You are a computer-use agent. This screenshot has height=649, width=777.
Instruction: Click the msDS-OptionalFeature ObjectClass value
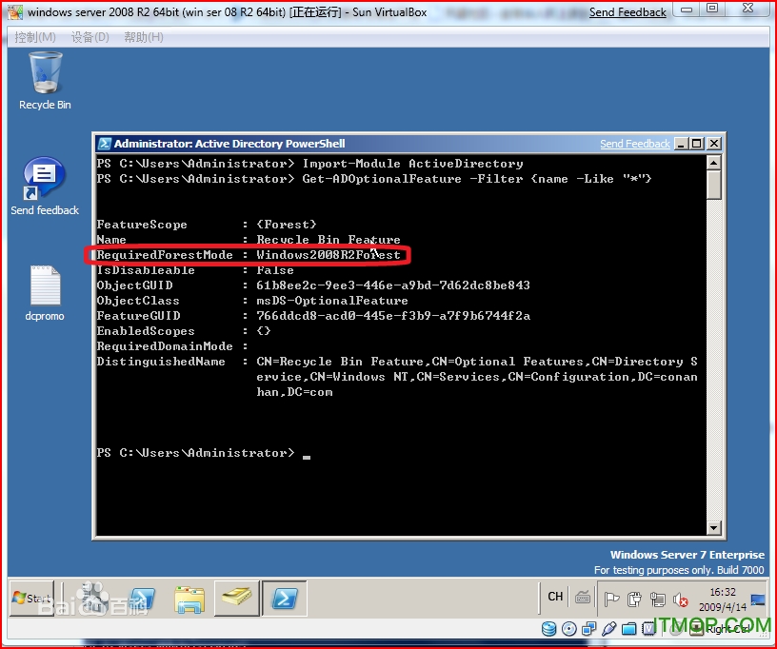(x=332, y=301)
